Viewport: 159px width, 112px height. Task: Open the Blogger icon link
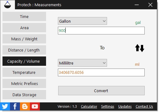(x=25, y=106)
